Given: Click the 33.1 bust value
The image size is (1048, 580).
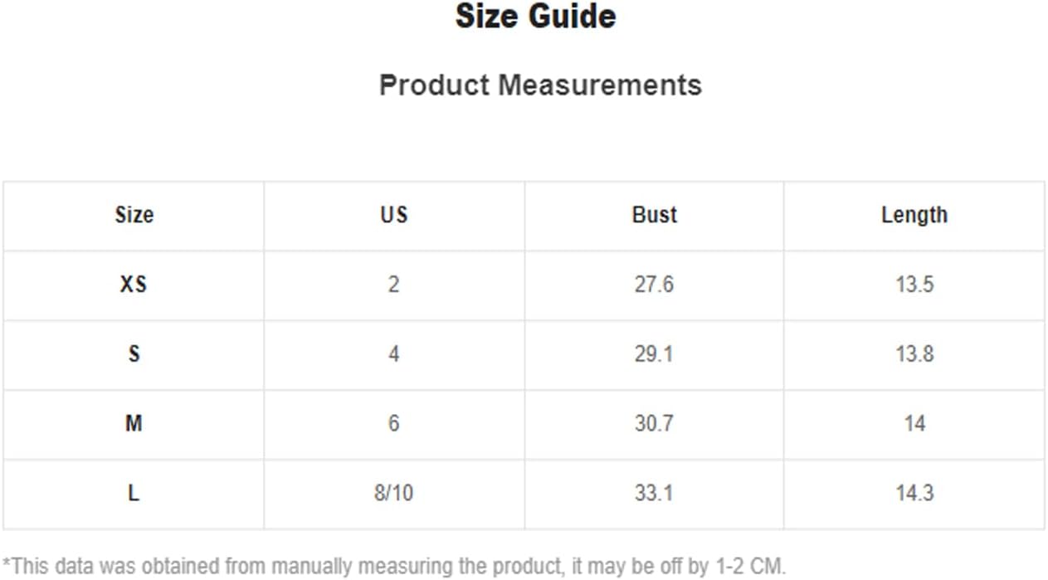Looking at the screenshot, I should (x=654, y=494).
